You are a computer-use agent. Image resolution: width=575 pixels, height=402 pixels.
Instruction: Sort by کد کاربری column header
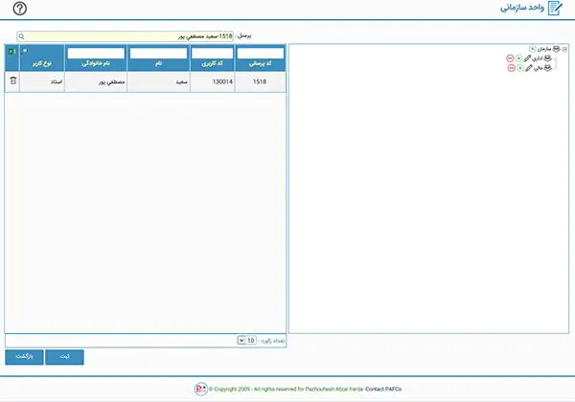click(212, 64)
